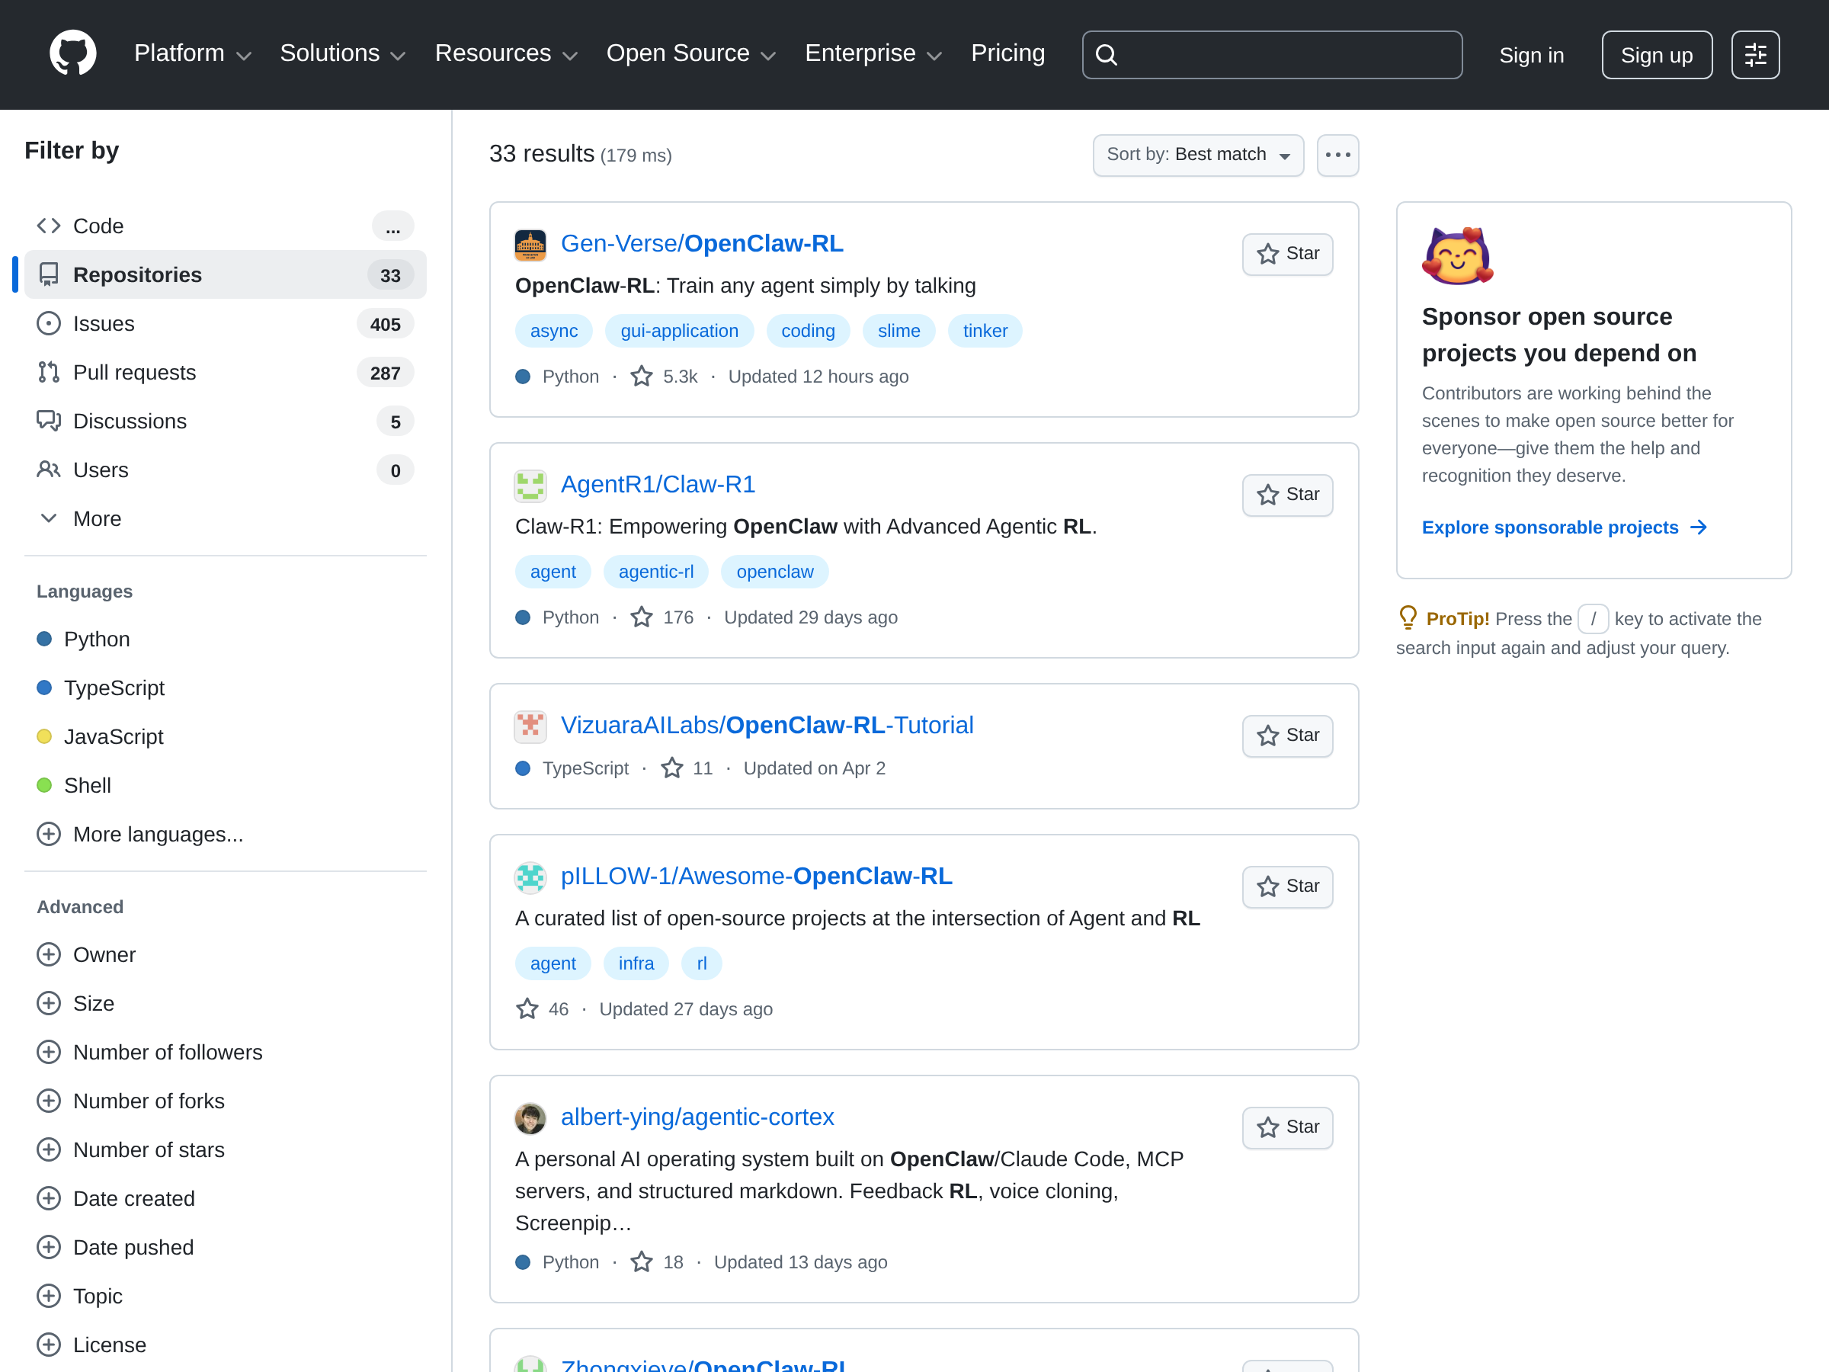Open the three-dot results options menu
The image size is (1829, 1372).
point(1337,155)
